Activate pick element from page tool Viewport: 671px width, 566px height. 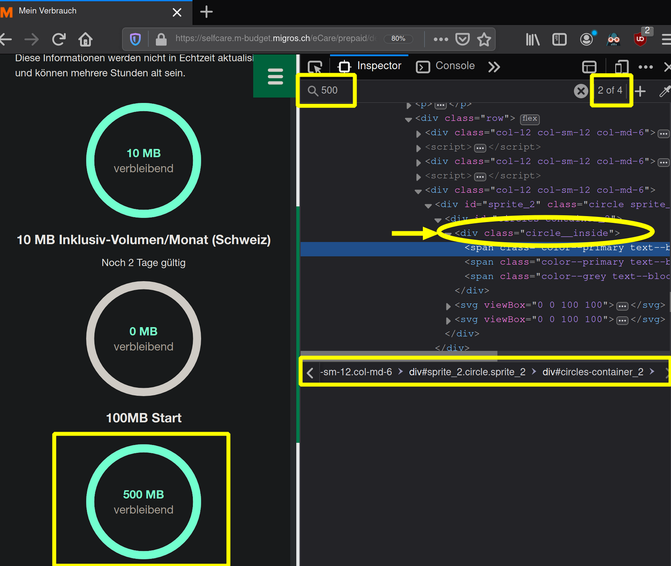pyautogui.click(x=315, y=67)
